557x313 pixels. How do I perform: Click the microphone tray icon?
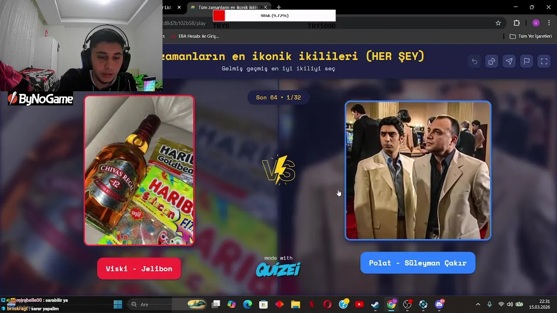490,304
